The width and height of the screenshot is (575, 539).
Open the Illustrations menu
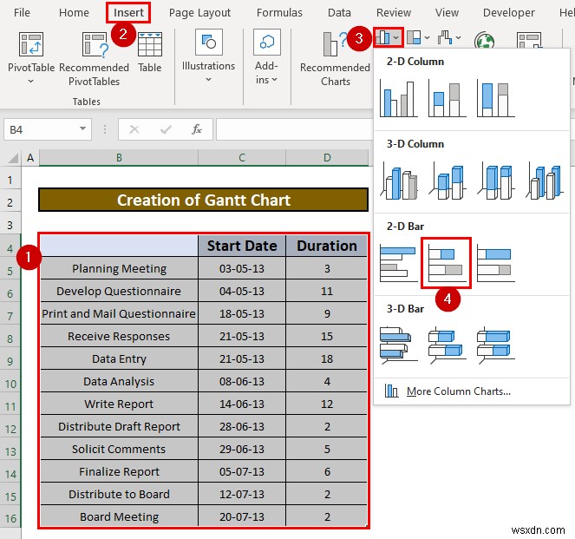208,56
